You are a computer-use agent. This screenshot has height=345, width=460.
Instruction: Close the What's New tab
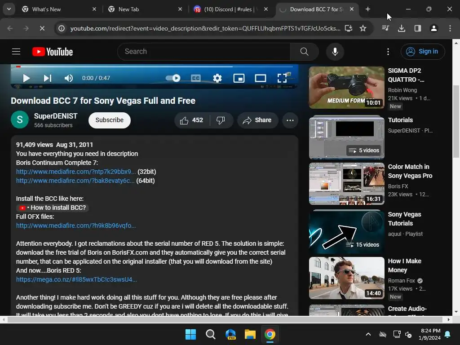[94, 9]
